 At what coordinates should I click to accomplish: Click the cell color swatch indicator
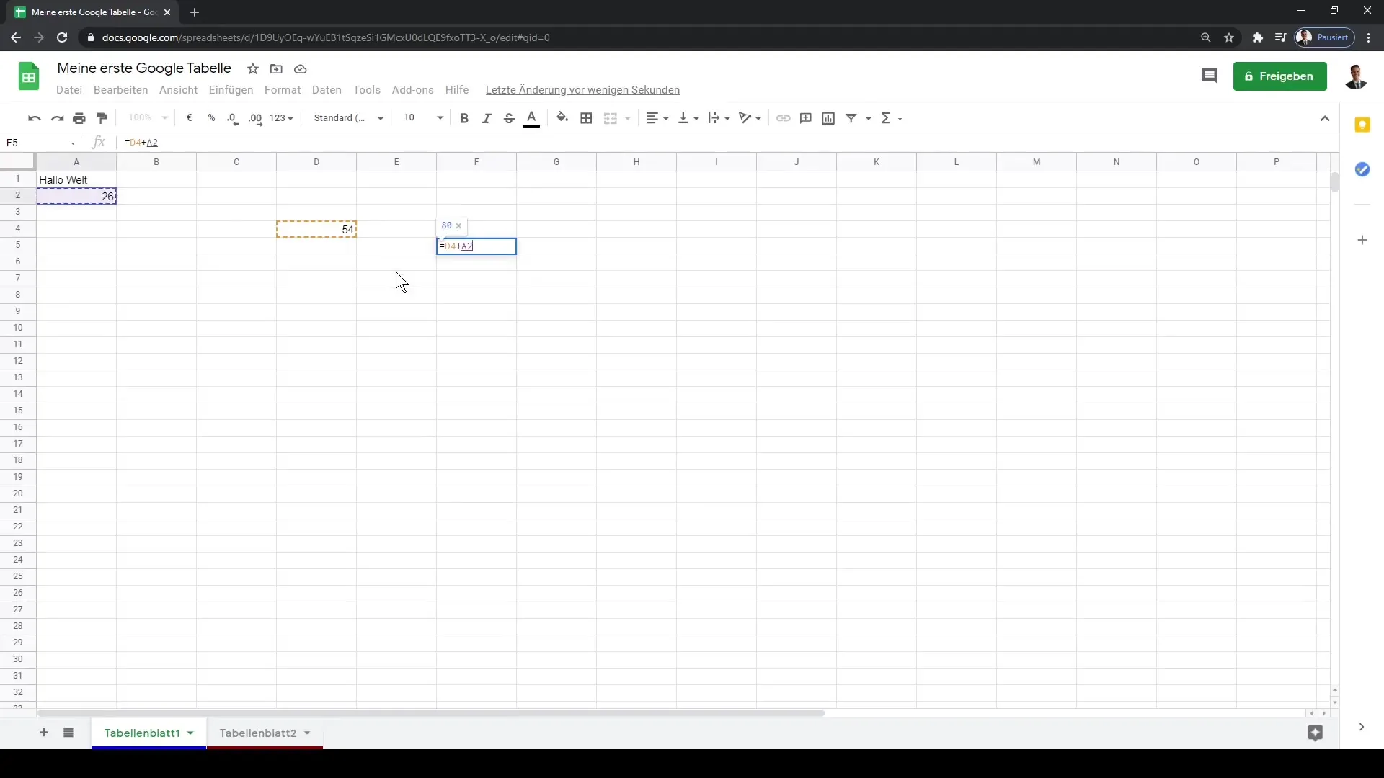[x=562, y=118]
